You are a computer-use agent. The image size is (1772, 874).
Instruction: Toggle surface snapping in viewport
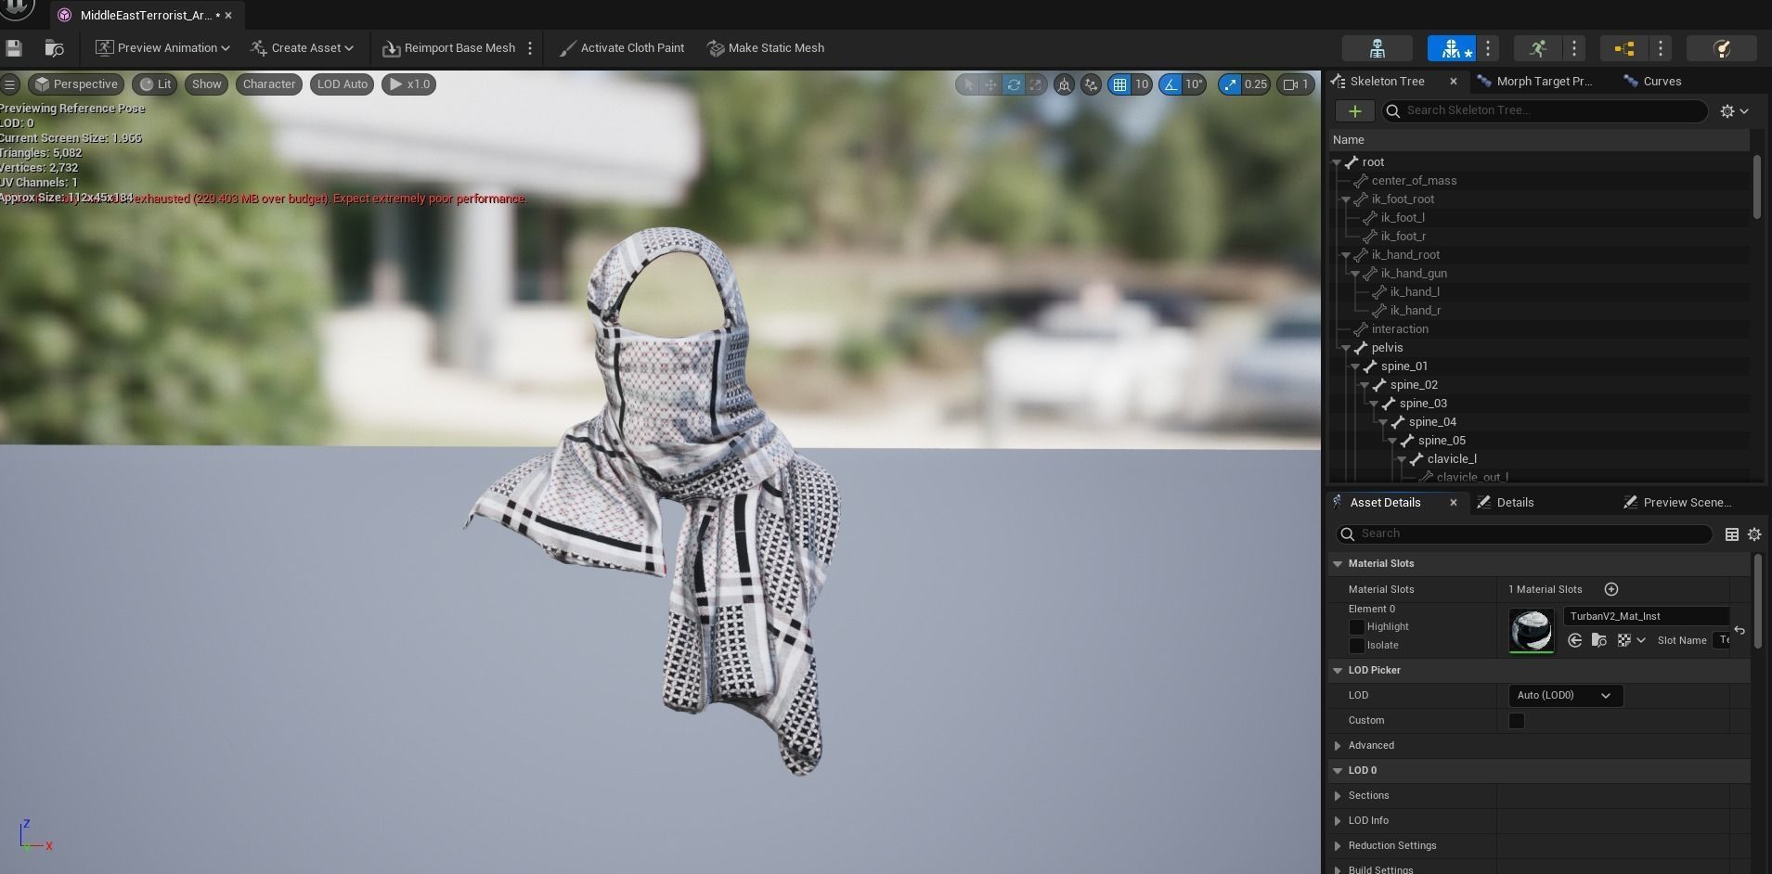click(x=1092, y=84)
